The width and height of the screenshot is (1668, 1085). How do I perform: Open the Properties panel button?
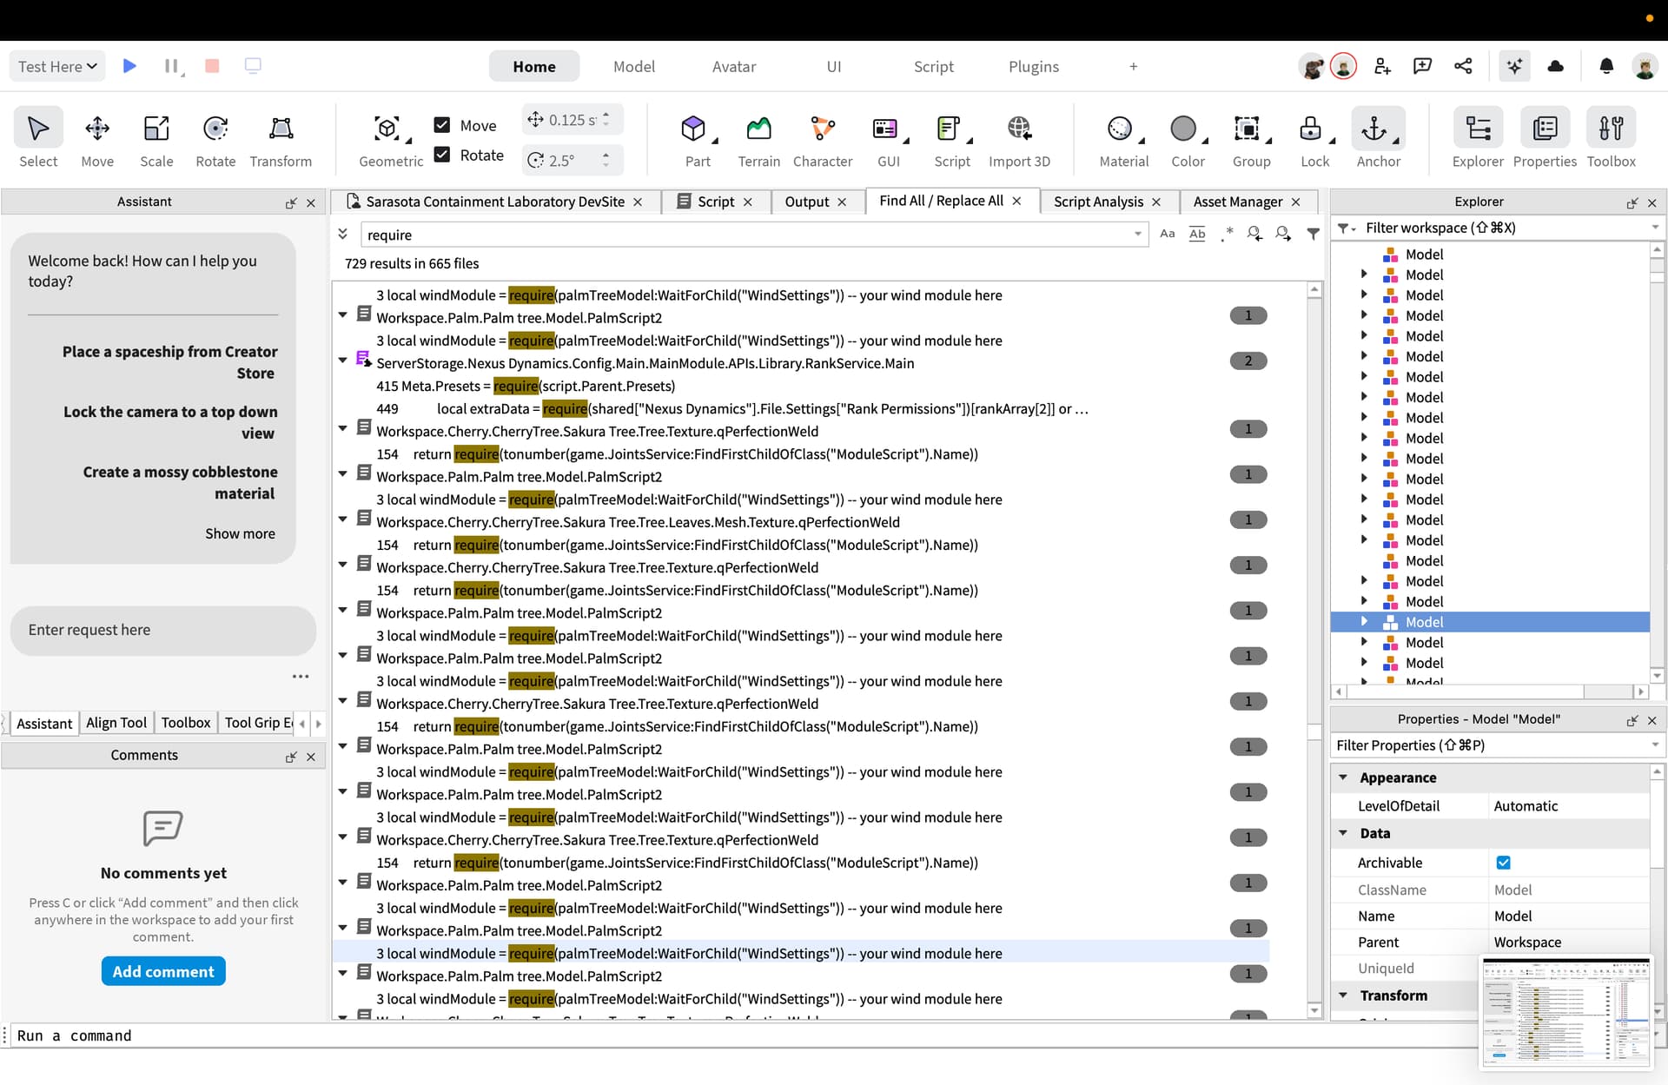[x=1545, y=139]
